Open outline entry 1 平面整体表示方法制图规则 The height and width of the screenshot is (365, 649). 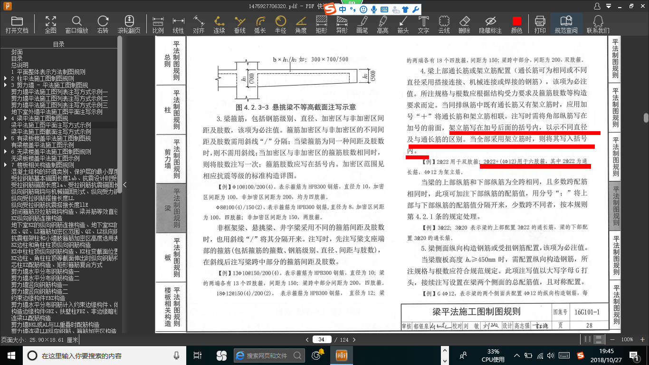(x=48, y=72)
